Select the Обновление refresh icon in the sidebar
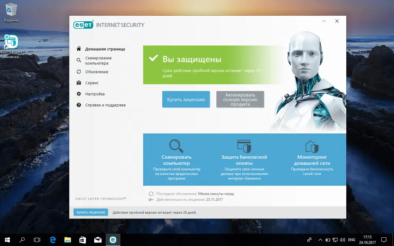394x246 pixels. pyautogui.click(x=79, y=72)
